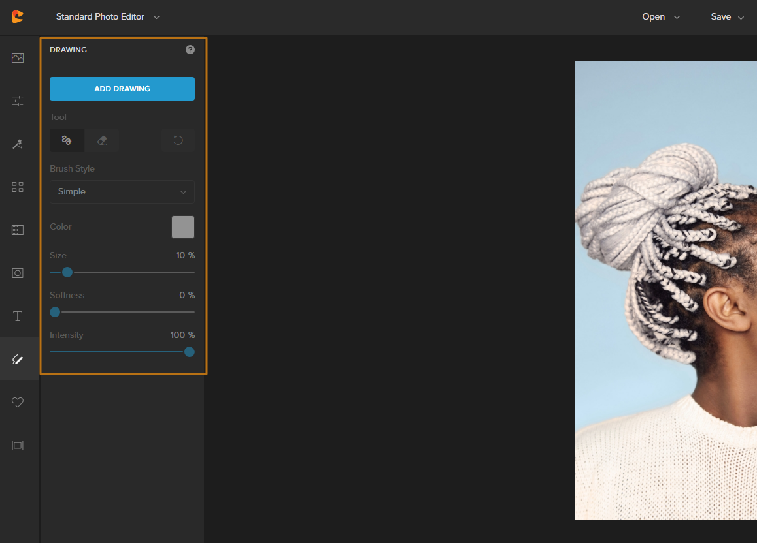Expand the Standard Photo Editor dropdown
This screenshot has height=543, width=757.
click(108, 17)
